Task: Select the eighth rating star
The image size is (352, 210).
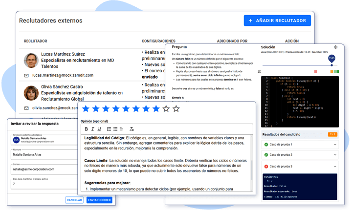Action: click(x=156, y=109)
